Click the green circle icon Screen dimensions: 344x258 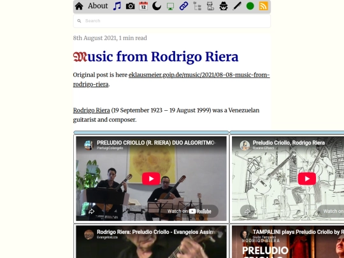point(250,6)
